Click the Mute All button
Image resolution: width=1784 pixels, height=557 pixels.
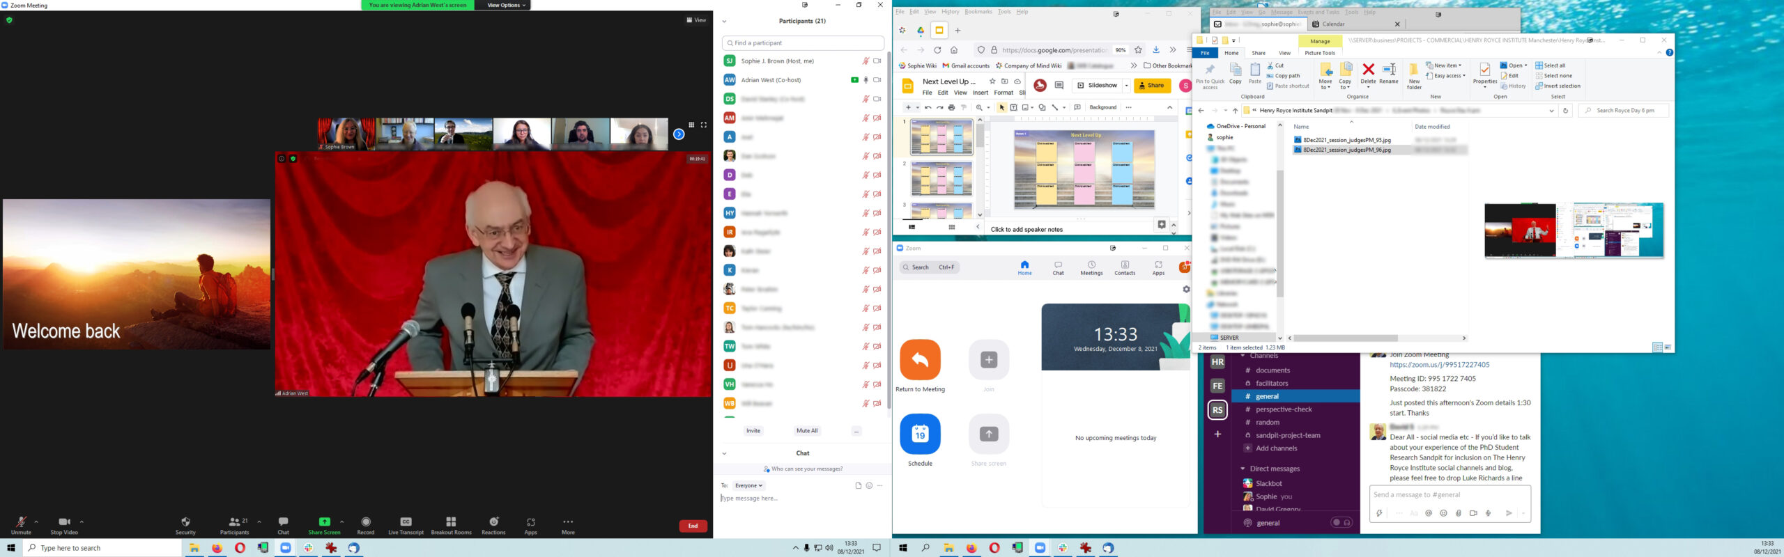(807, 431)
